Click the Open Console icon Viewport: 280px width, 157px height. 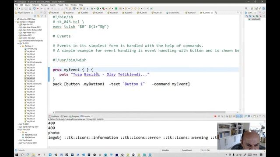coord(255,116)
